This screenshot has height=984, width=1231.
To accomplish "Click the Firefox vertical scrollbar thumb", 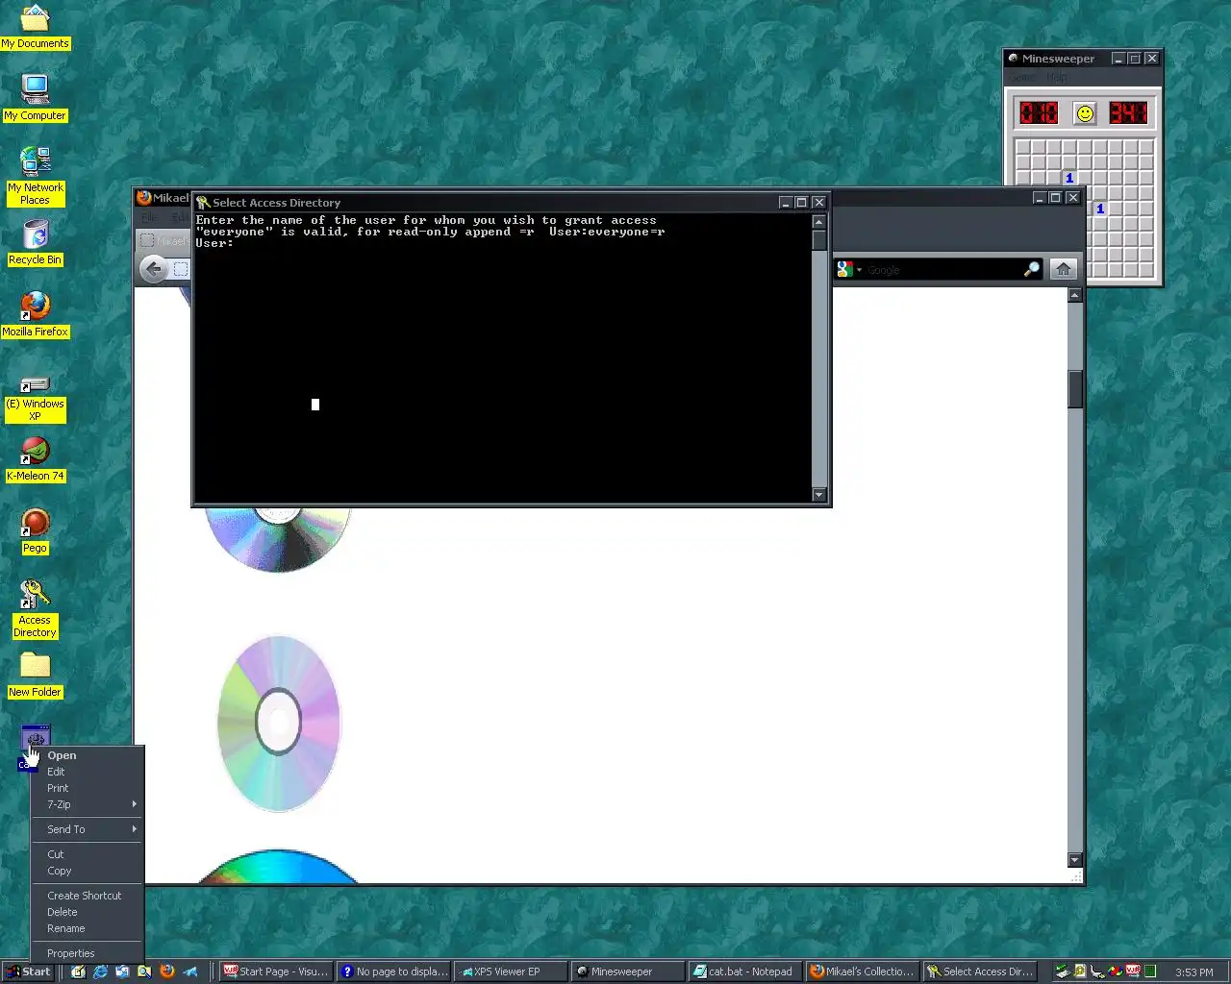I will 1075,389.
